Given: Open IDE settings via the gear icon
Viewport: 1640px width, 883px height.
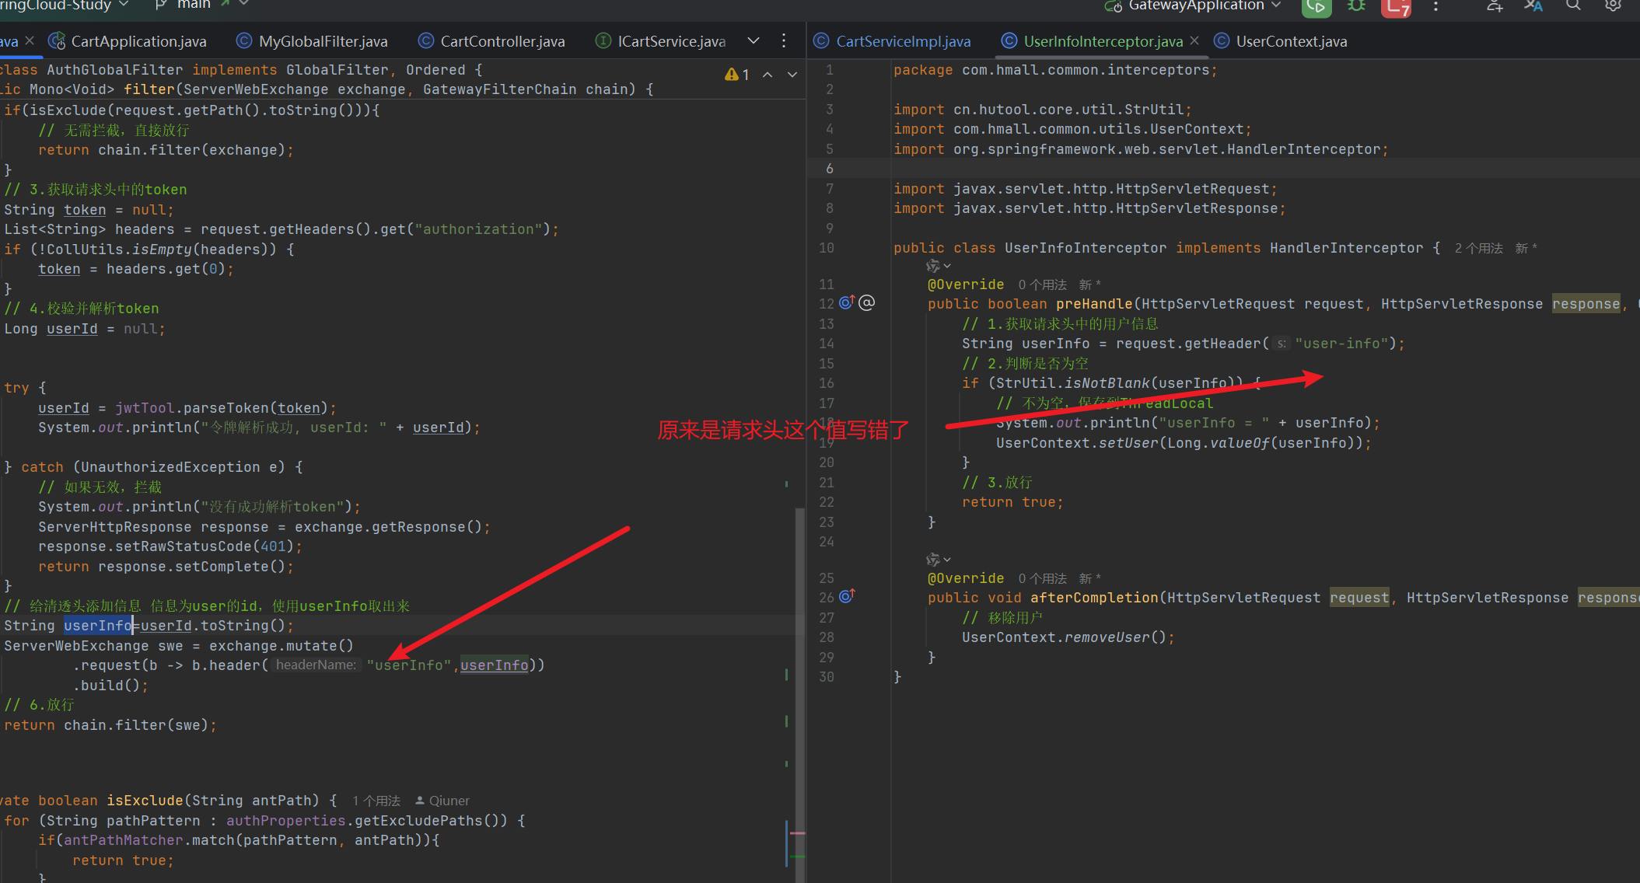Looking at the screenshot, I should pyautogui.click(x=1613, y=5).
